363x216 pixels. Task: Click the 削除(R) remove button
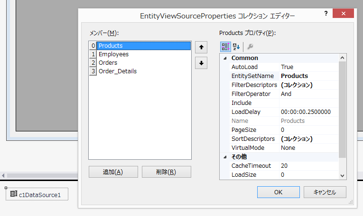click(x=167, y=172)
